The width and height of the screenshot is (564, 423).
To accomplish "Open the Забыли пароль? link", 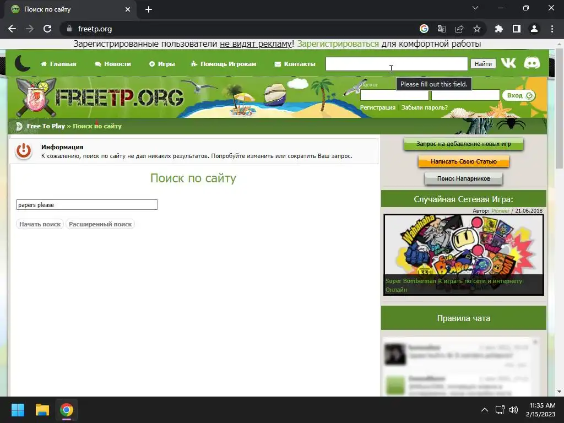I will click(x=425, y=107).
